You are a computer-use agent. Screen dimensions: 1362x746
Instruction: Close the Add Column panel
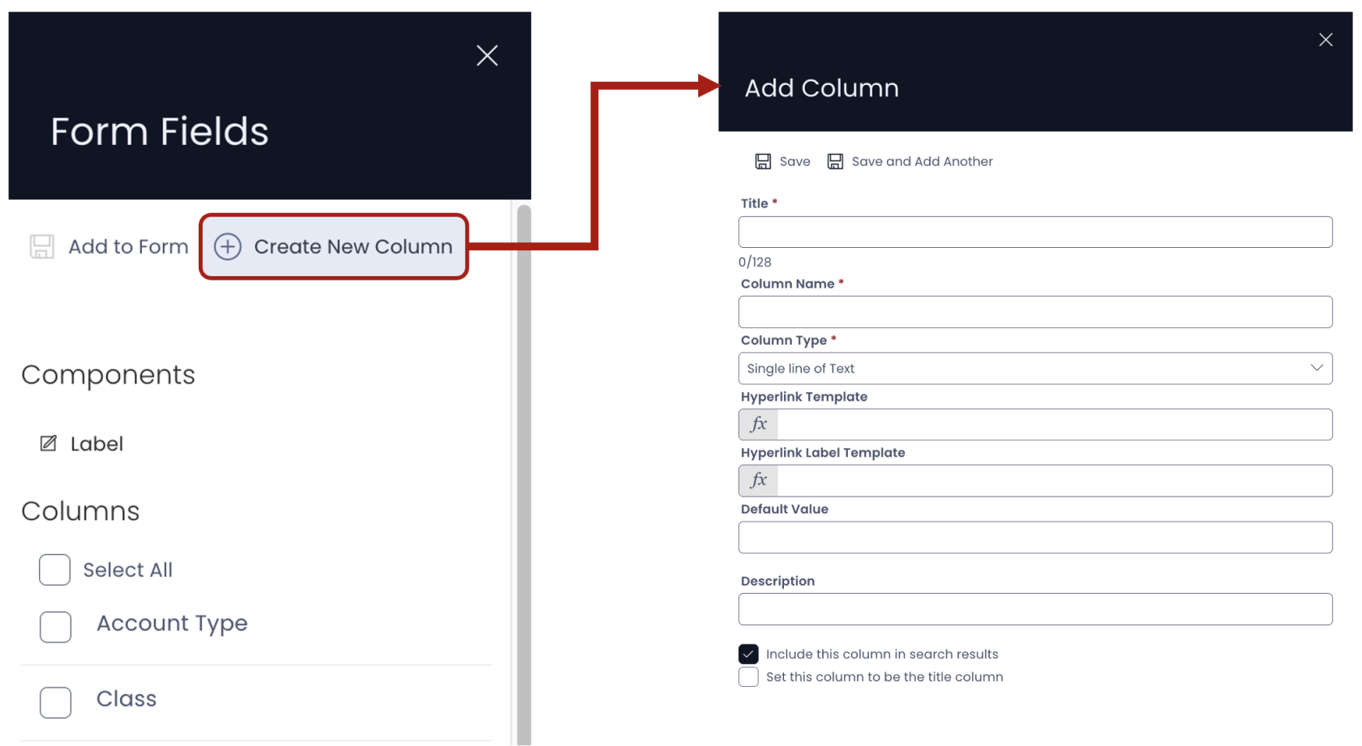(x=1326, y=39)
